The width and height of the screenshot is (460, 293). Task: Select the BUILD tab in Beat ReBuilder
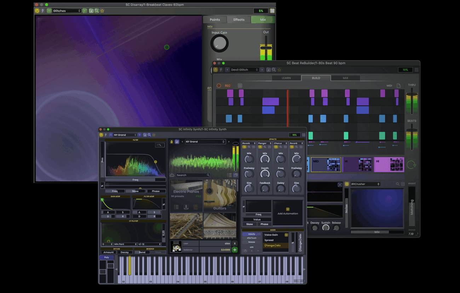coord(316,78)
